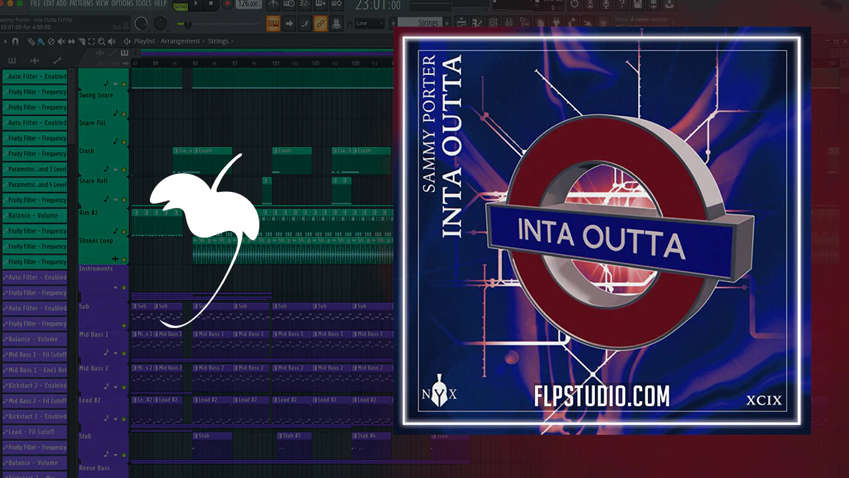Collapse the Instruments track group

tap(115, 287)
